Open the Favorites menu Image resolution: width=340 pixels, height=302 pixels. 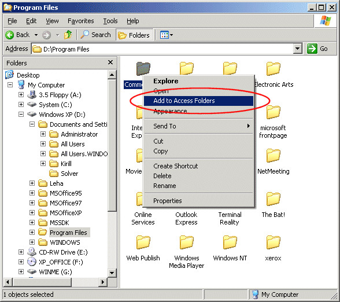click(81, 21)
